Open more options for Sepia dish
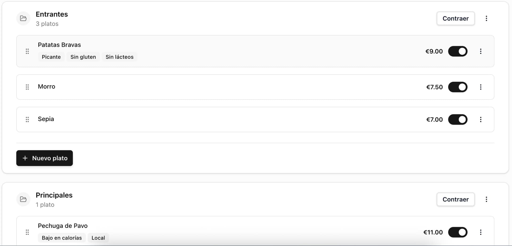 pyautogui.click(x=481, y=119)
